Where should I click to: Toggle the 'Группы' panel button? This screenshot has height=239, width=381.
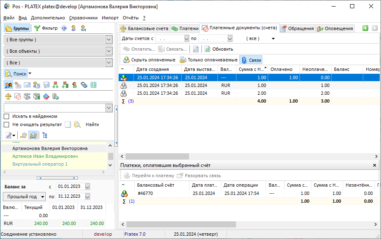[x=17, y=28]
